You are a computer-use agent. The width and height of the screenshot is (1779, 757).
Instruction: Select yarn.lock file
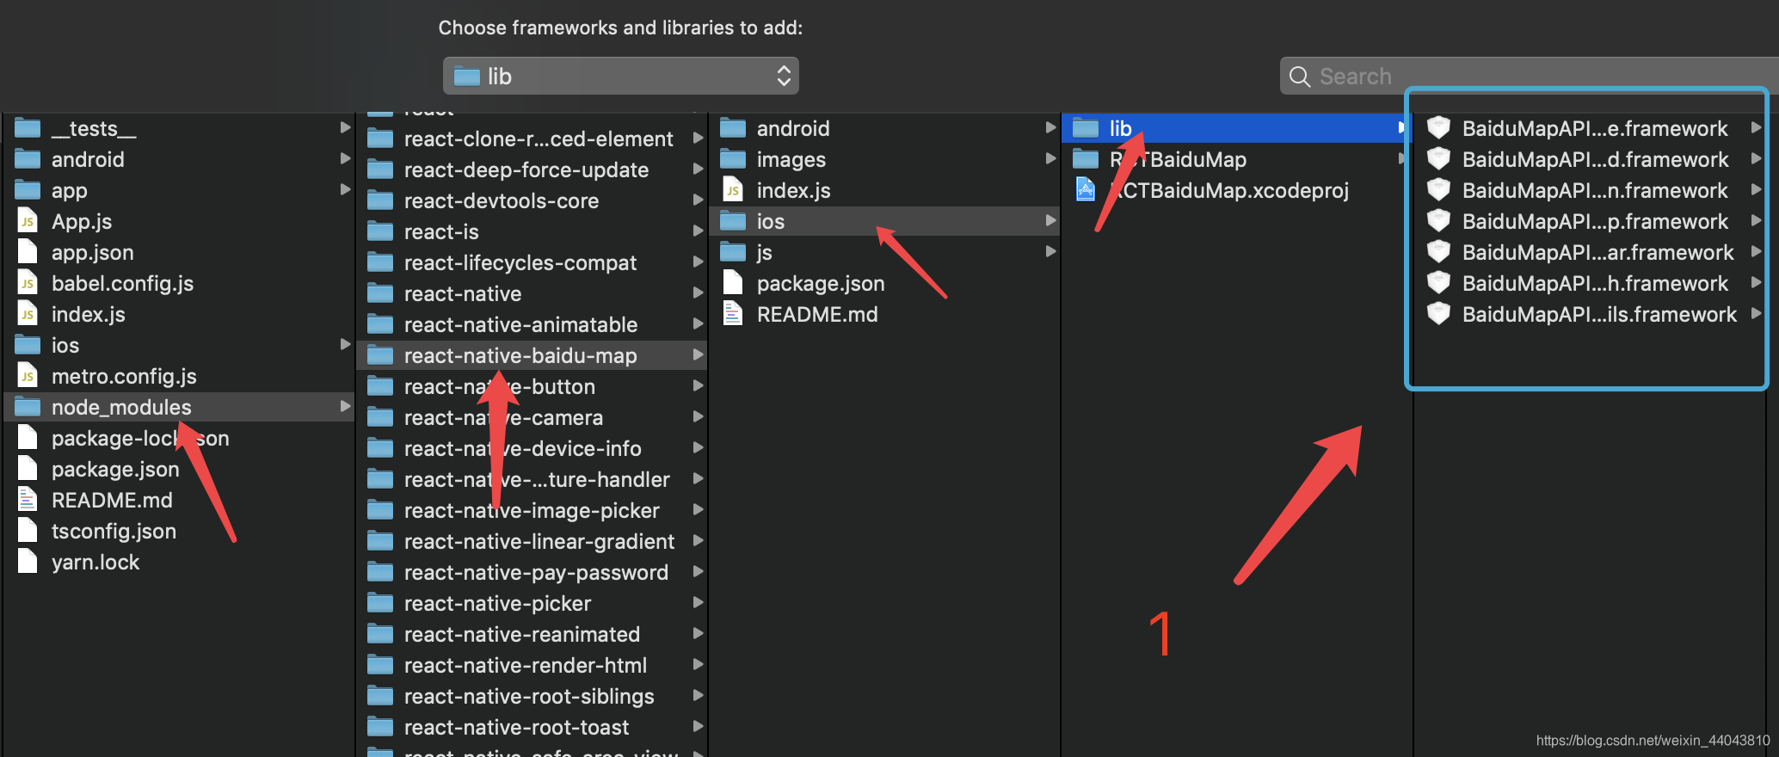pos(179,562)
